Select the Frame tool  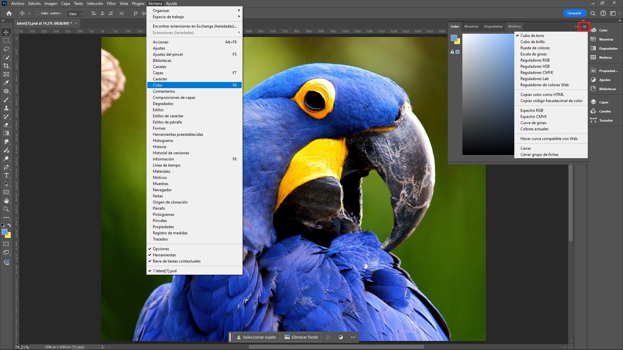click(6, 74)
